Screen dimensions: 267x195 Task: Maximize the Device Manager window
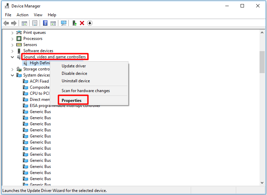[242, 6]
